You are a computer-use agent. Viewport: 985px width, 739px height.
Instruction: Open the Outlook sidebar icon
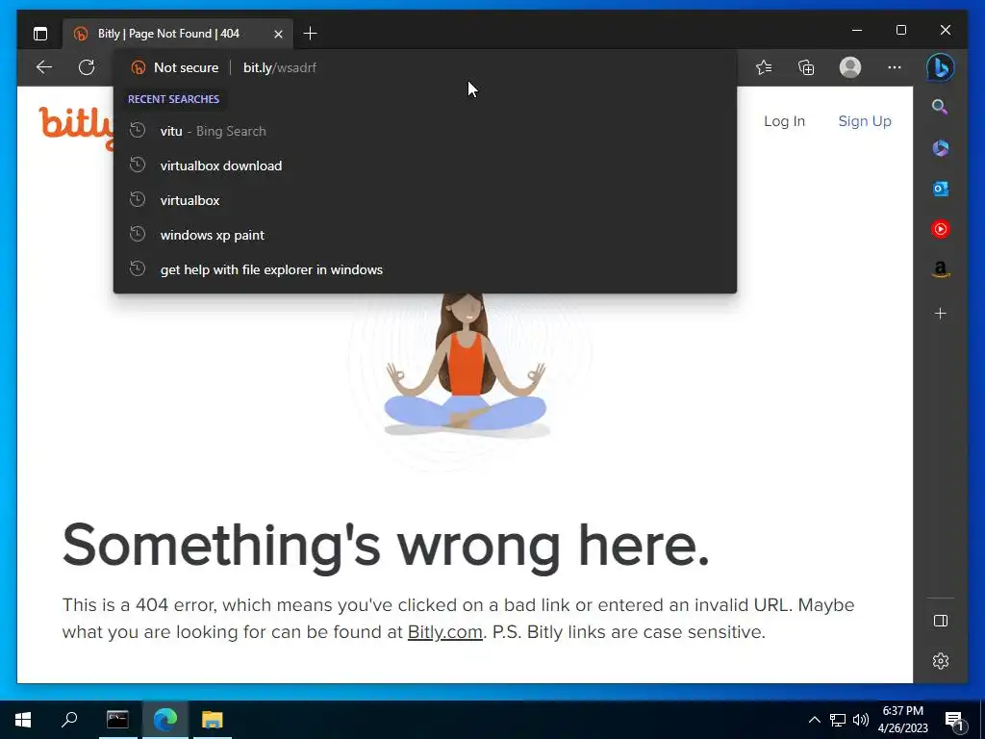(940, 189)
